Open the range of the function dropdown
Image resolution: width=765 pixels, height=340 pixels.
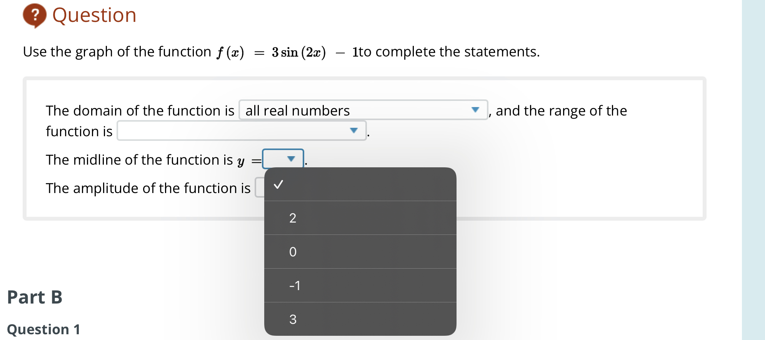(241, 131)
